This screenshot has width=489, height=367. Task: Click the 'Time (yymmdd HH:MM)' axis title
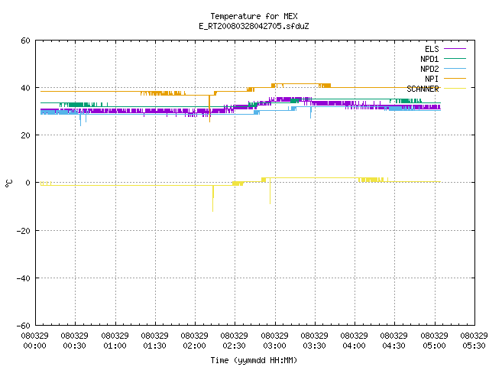pos(254,361)
